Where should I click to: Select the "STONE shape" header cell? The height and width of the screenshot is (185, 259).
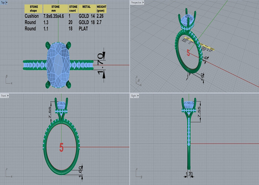coord(34,9)
